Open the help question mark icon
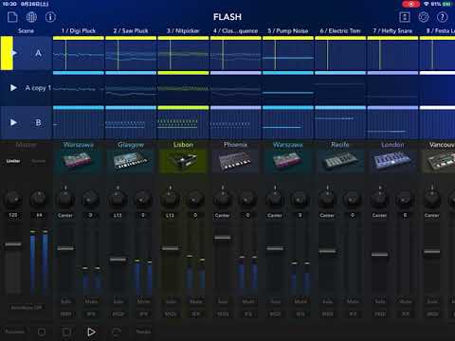The image size is (455, 341). pos(442,17)
